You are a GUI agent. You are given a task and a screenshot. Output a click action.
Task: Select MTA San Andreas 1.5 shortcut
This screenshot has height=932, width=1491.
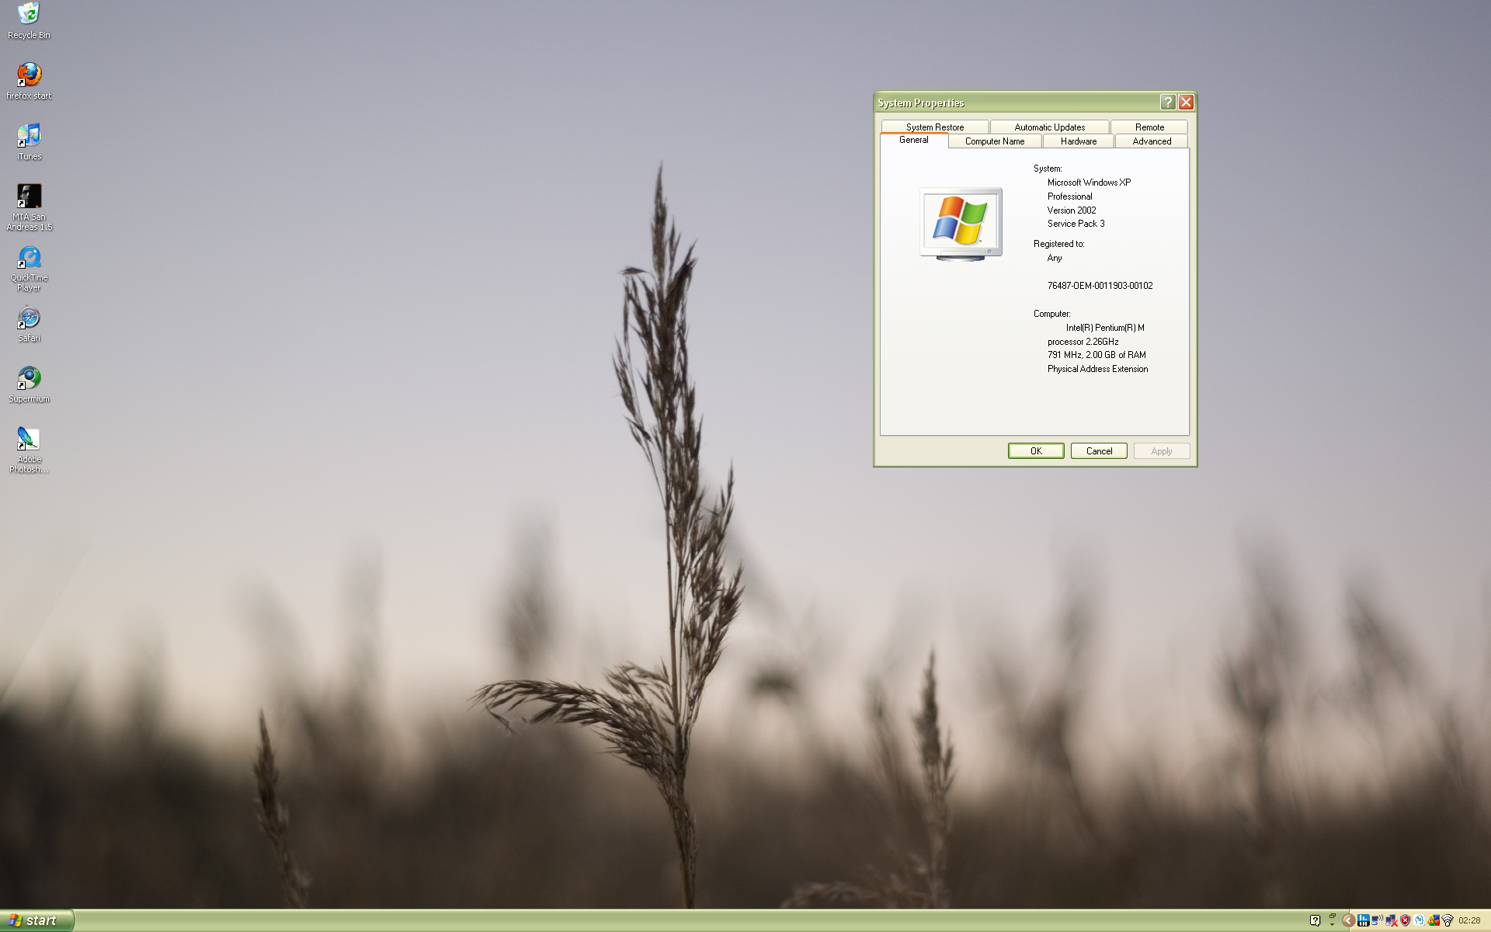(29, 196)
